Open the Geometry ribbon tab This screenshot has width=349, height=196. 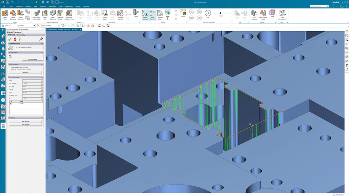[19, 6]
